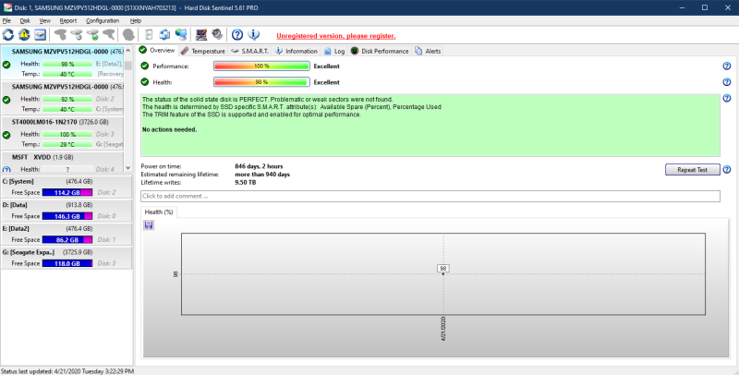This screenshot has height=375, width=739.
Task: Click the fourth grayed-out disk test toolbar icon
Action: (x=109, y=34)
